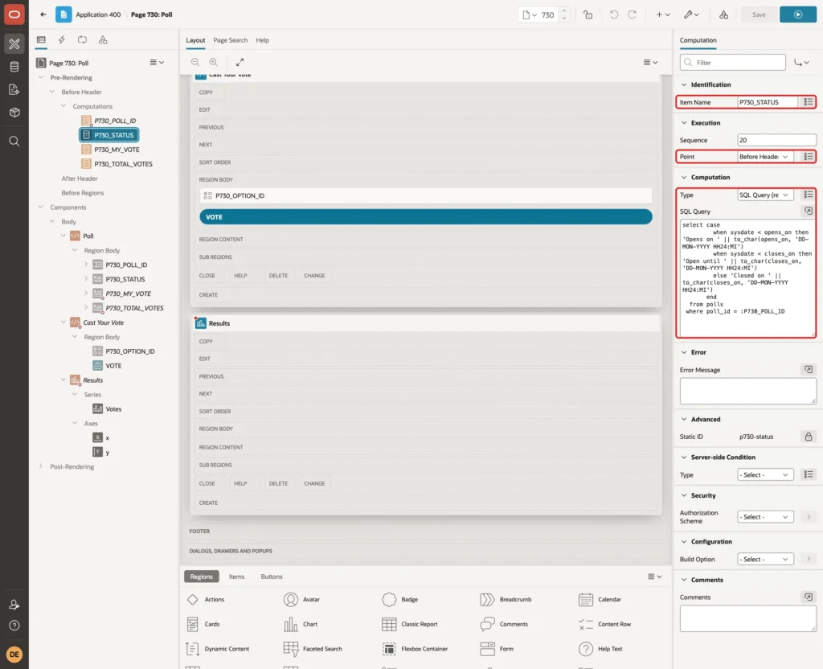Open the Page Search tab
823x669 pixels.
point(230,40)
